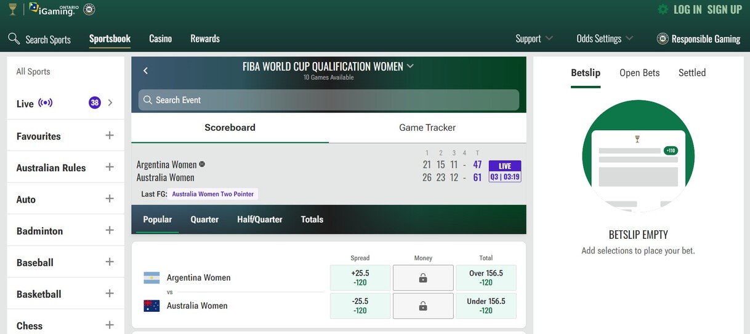The height and width of the screenshot is (334, 750).
Task: Click the Responsible Gaming badge icon
Action: pyautogui.click(x=663, y=39)
